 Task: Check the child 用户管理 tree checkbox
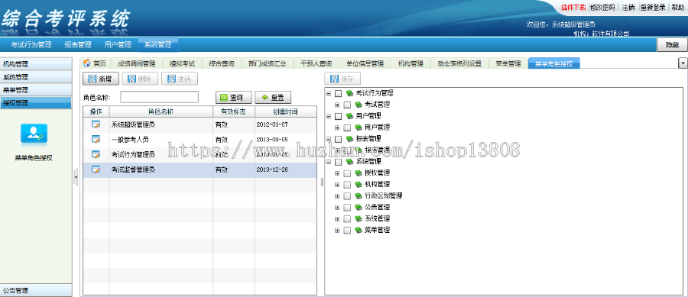pos(347,128)
